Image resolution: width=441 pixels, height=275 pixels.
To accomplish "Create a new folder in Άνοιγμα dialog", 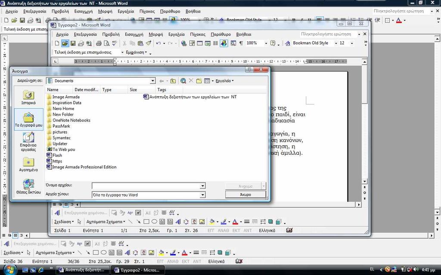I will [199, 81].
